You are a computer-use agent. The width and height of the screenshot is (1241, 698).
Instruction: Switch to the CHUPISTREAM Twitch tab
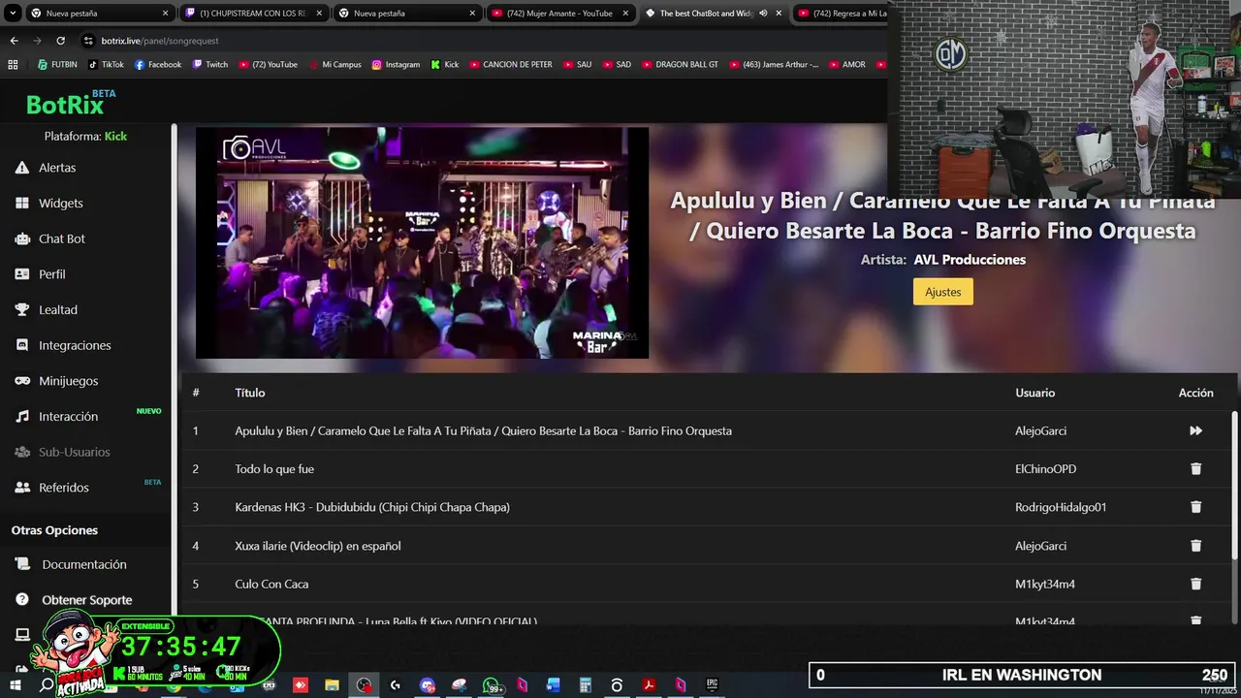(253, 14)
